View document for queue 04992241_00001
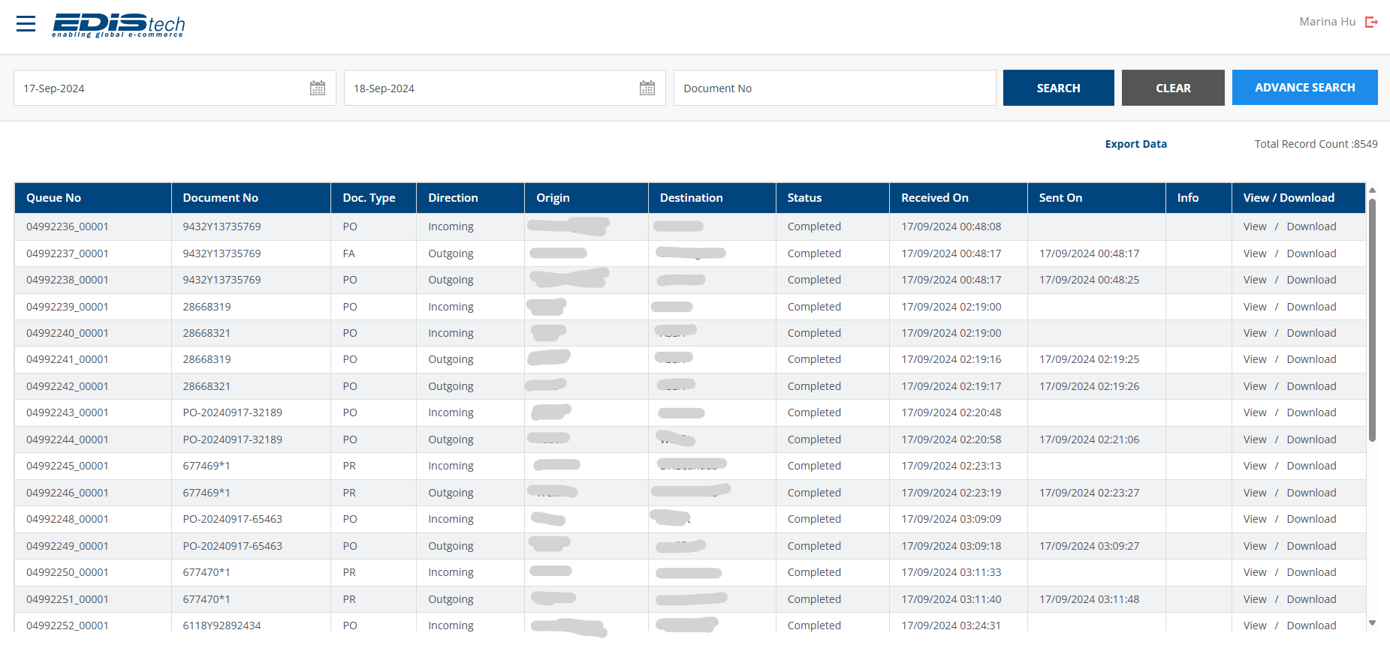The width and height of the screenshot is (1390, 651). tap(1254, 359)
